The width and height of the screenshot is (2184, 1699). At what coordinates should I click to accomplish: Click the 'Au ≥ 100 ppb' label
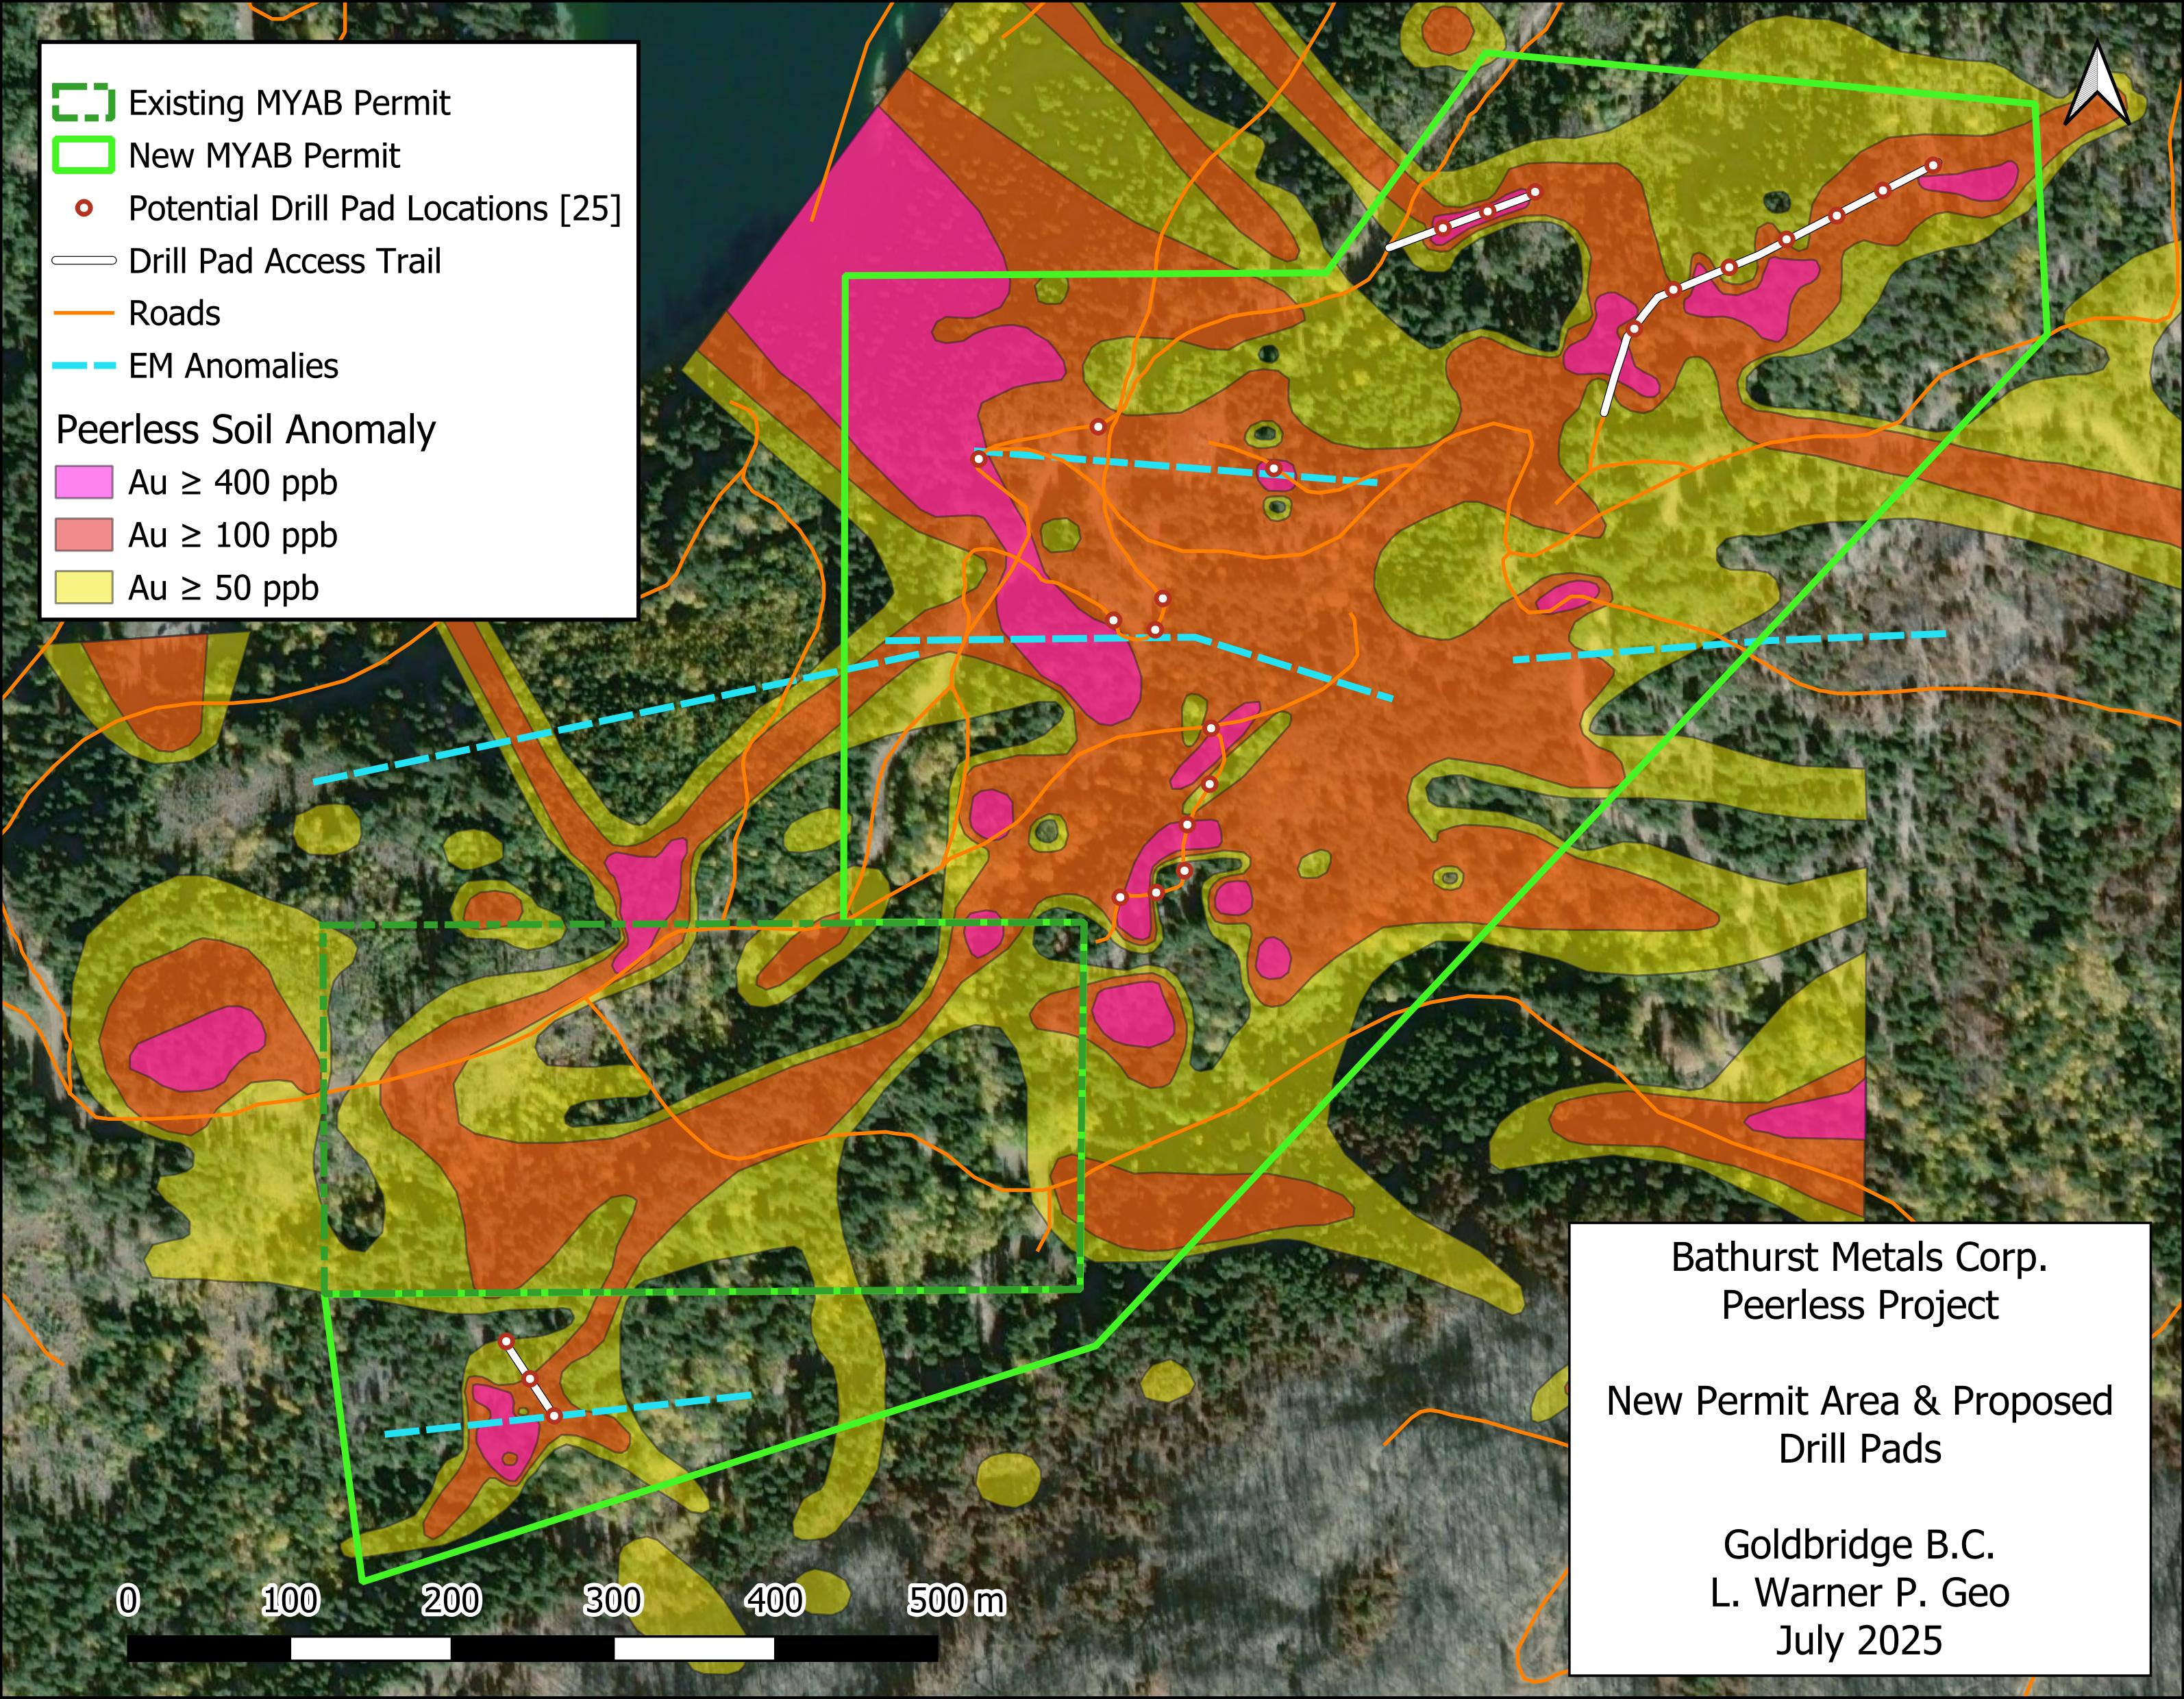pos(233,536)
